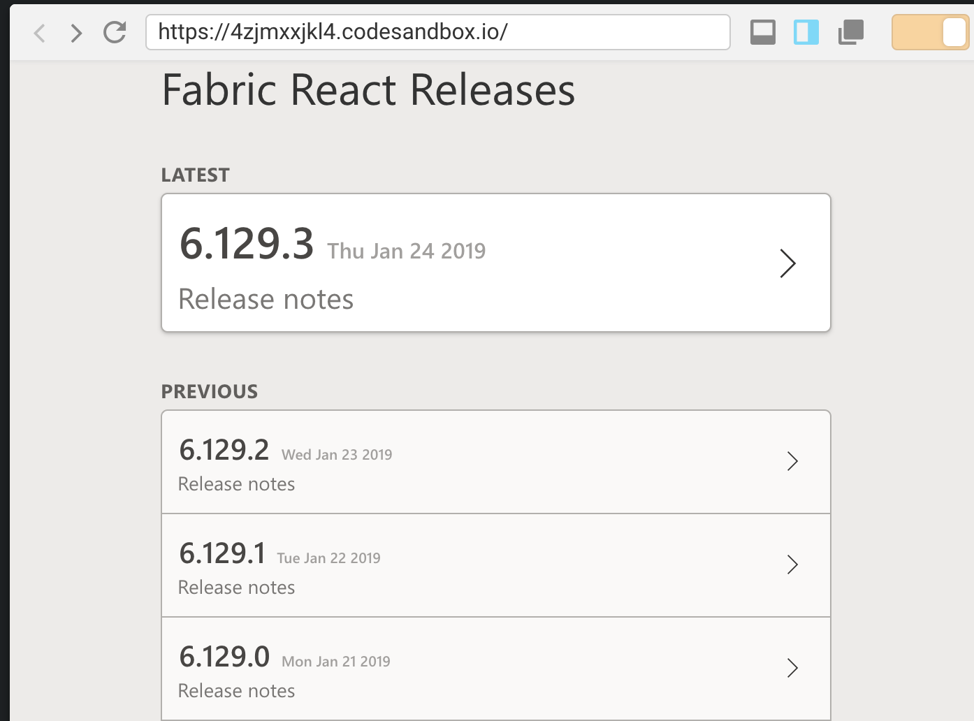Image resolution: width=974 pixels, height=721 pixels.
Task: Expand chevron on the 6.129.1 row
Action: pyautogui.click(x=792, y=565)
